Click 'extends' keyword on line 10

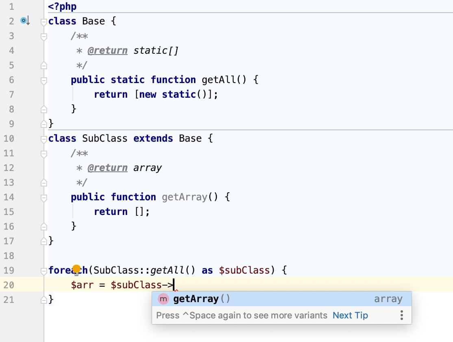[x=153, y=138]
